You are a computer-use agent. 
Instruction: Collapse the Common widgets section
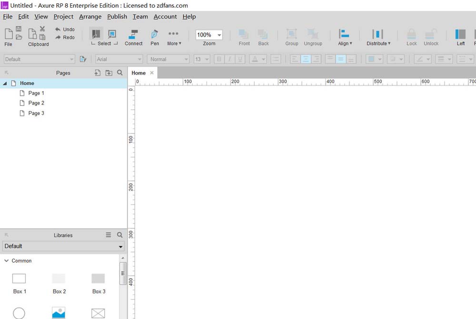tap(7, 261)
